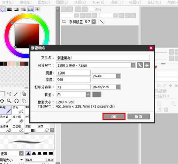Open the pixels/inch resolution unit dropdown

(118, 87)
